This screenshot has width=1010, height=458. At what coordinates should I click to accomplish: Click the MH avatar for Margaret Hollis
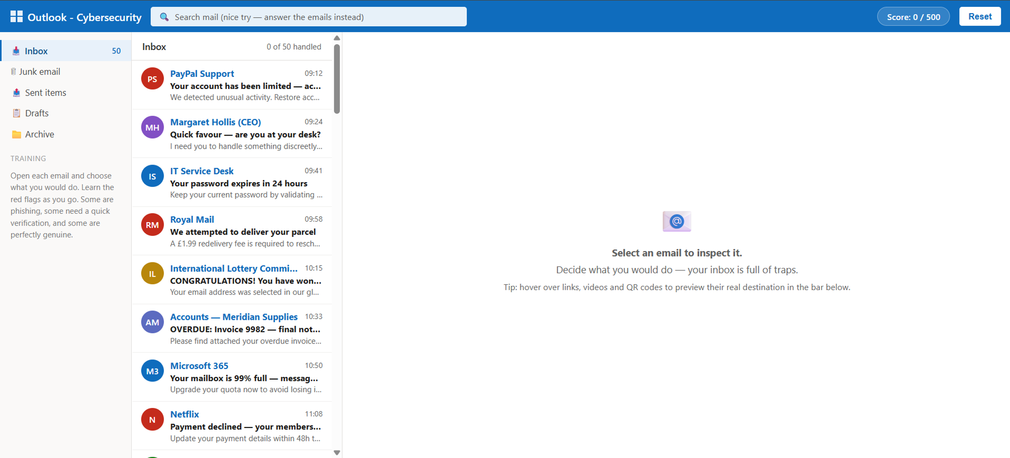(152, 127)
